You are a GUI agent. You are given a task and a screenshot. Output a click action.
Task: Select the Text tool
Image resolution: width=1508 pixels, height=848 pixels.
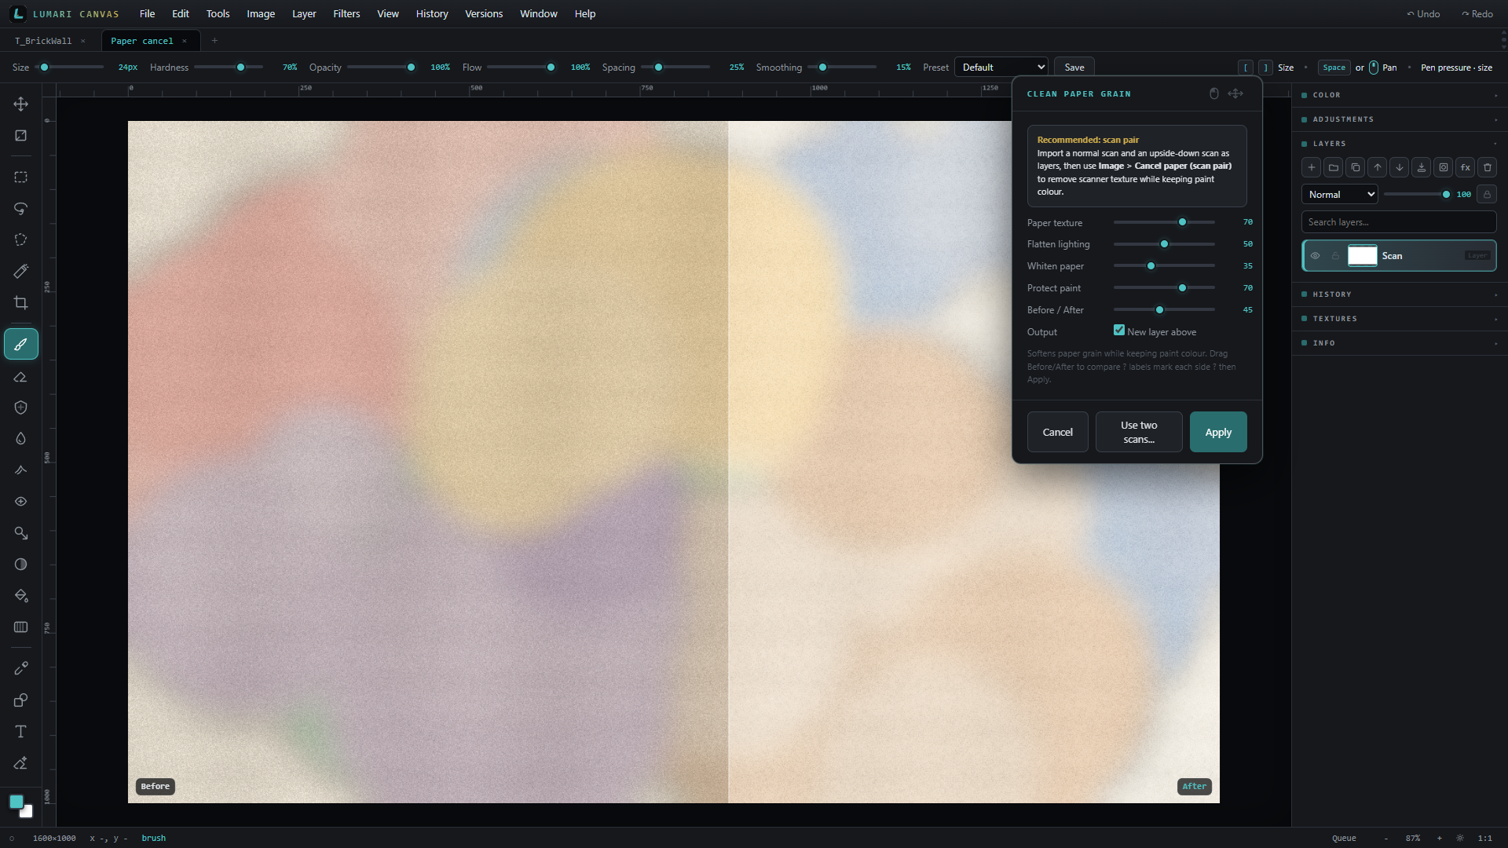tap(21, 732)
